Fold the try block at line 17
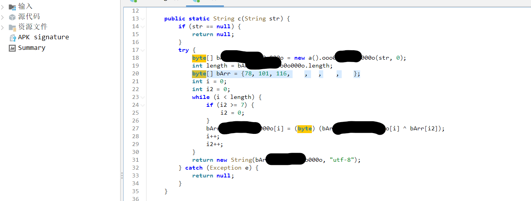 tap(143, 50)
